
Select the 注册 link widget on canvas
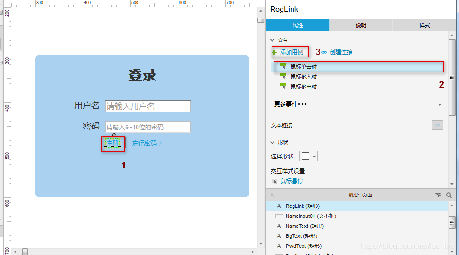click(x=113, y=143)
